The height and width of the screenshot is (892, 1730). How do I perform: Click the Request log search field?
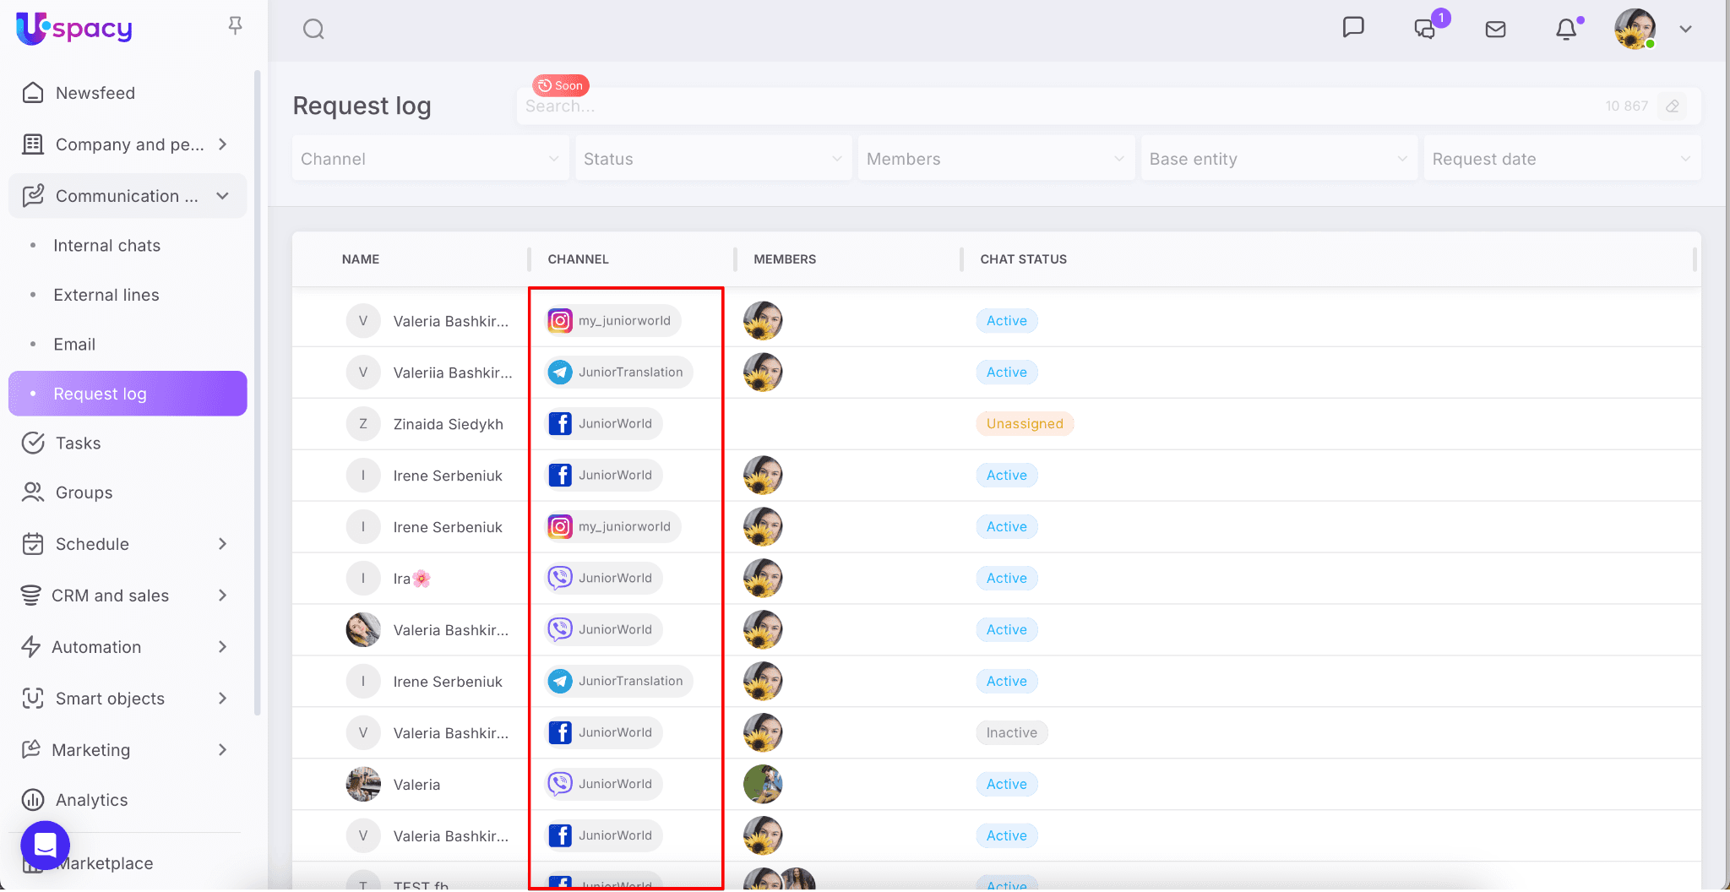coord(1056,106)
